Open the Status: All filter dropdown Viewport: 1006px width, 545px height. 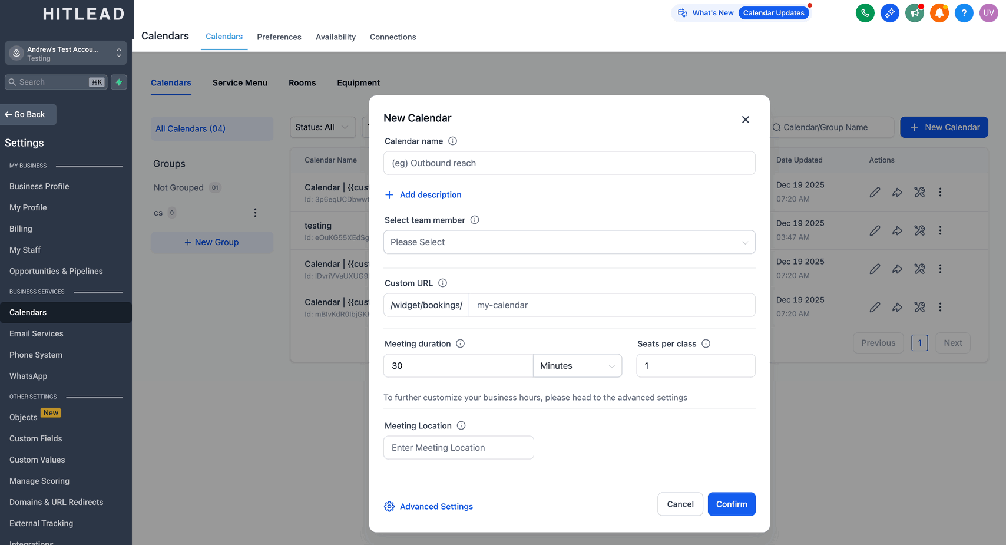click(322, 127)
